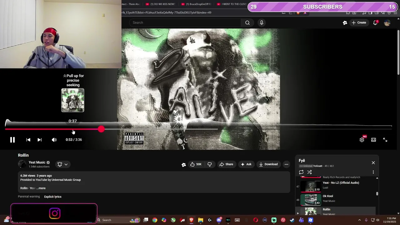Click the browser address bar URL
Viewport: 400px width, 225px height.
click(166, 12)
